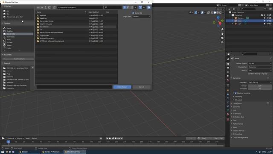Click the file name input field

pos(74,87)
